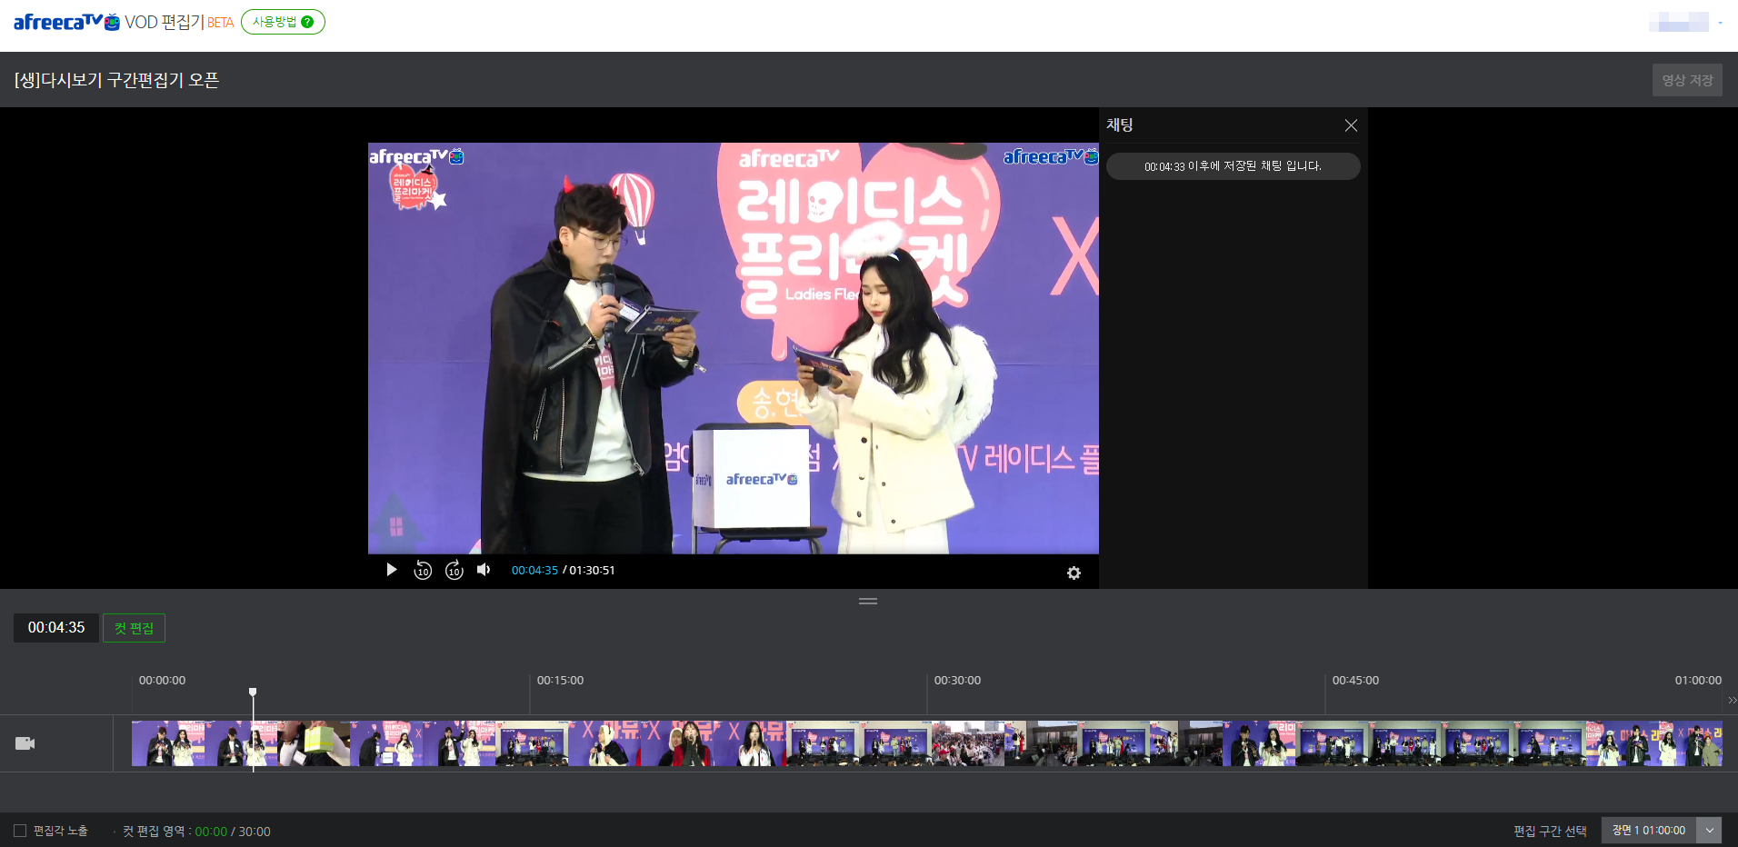The height and width of the screenshot is (847, 1738).
Task: Click the video preview frame
Action: (x=734, y=348)
